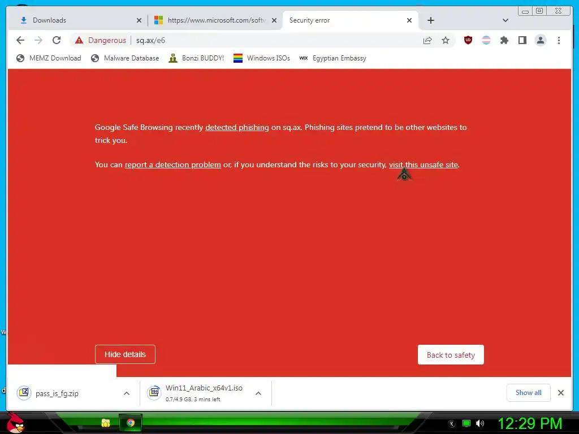The height and width of the screenshot is (434, 579).
Task: Show hidden tray icons arrow
Action: click(451, 424)
